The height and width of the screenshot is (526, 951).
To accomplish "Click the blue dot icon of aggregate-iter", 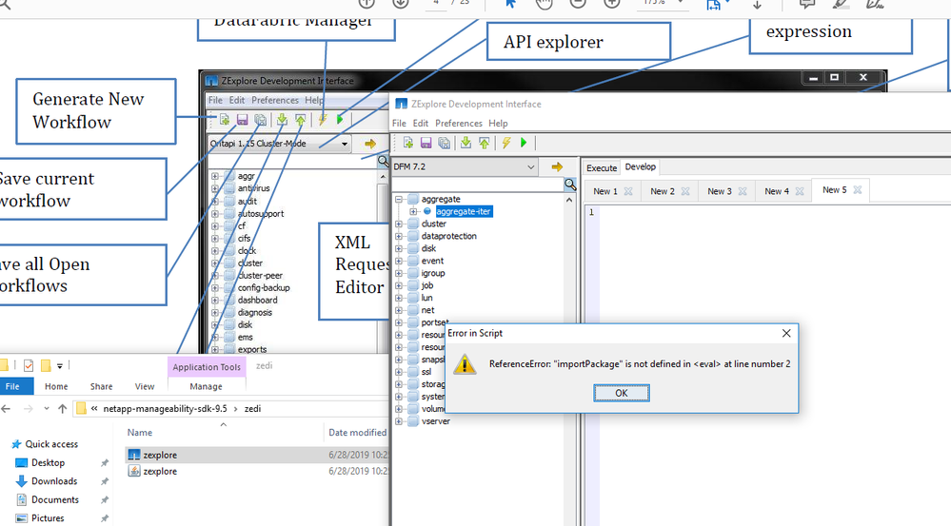I will point(427,211).
